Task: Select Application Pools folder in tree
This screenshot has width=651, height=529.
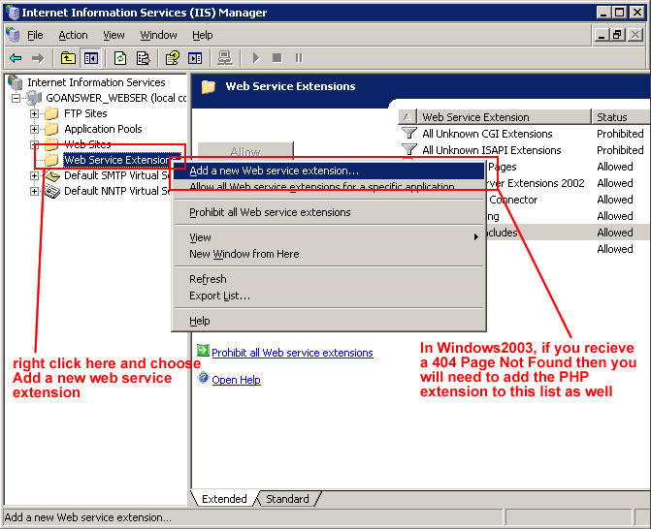Action: pyautogui.click(x=103, y=129)
